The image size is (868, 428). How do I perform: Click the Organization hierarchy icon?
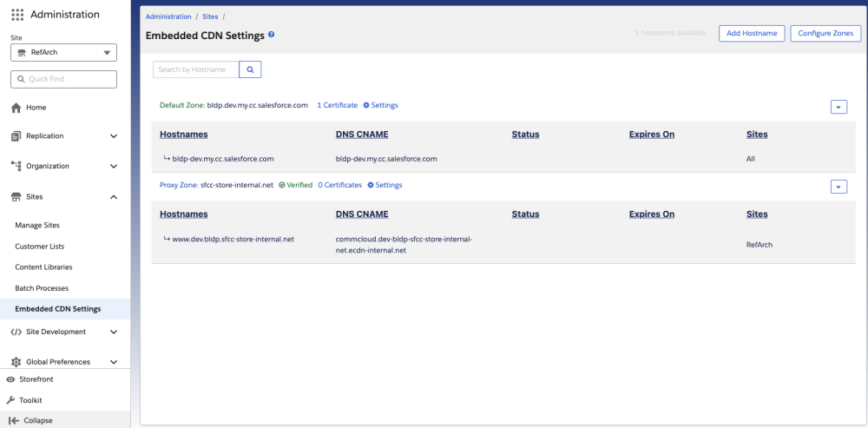click(16, 166)
